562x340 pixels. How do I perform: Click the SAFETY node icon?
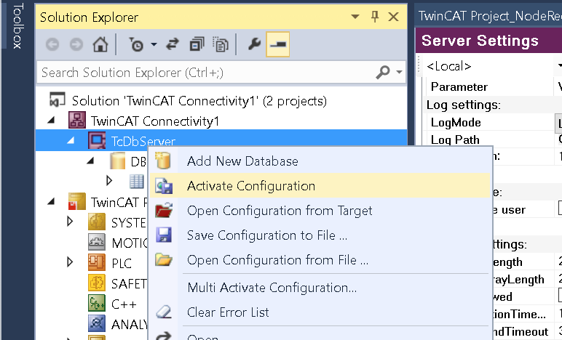click(97, 283)
